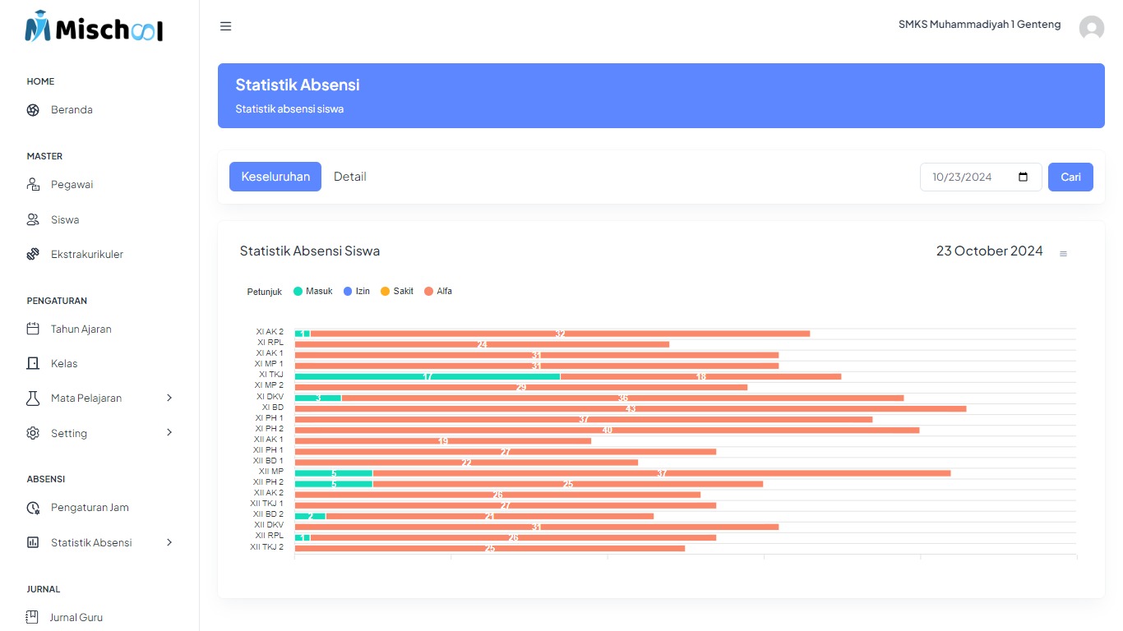This screenshot has height=631, width=1123.
Task: Open Kelas using the door icon
Action: [x=33, y=363]
